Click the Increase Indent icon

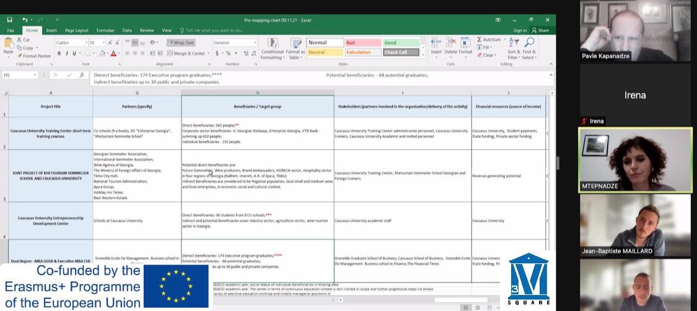(160, 53)
